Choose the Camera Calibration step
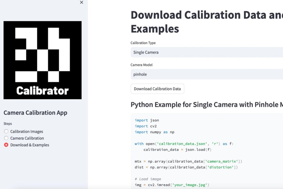This screenshot has height=189, width=283. point(27,138)
